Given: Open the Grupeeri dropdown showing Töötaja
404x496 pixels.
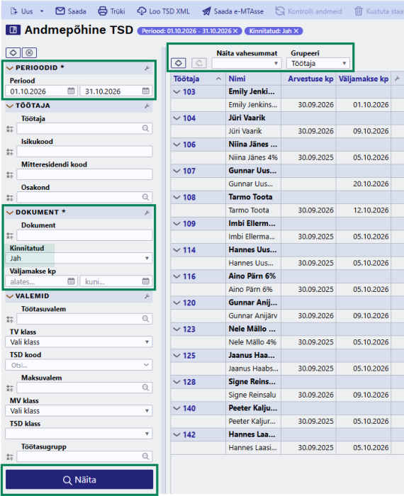Looking at the screenshot, I should tap(318, 63).
